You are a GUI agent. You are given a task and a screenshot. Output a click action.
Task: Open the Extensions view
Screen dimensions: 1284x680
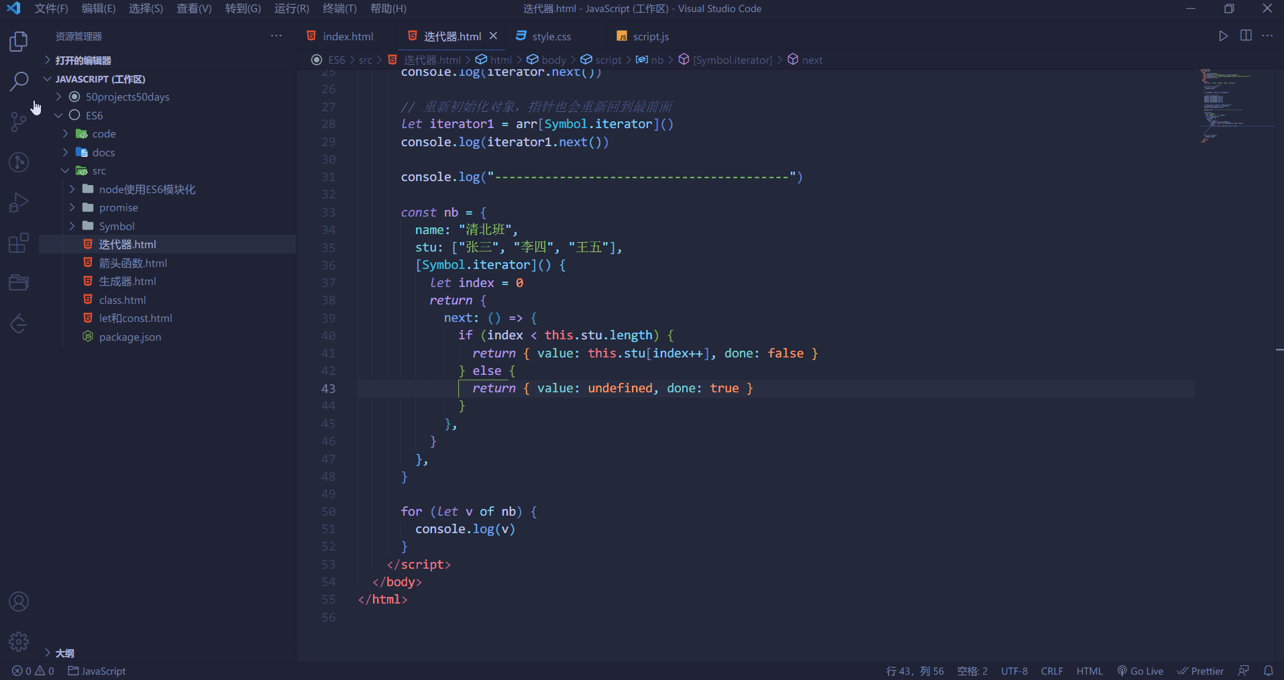point(18,242)
